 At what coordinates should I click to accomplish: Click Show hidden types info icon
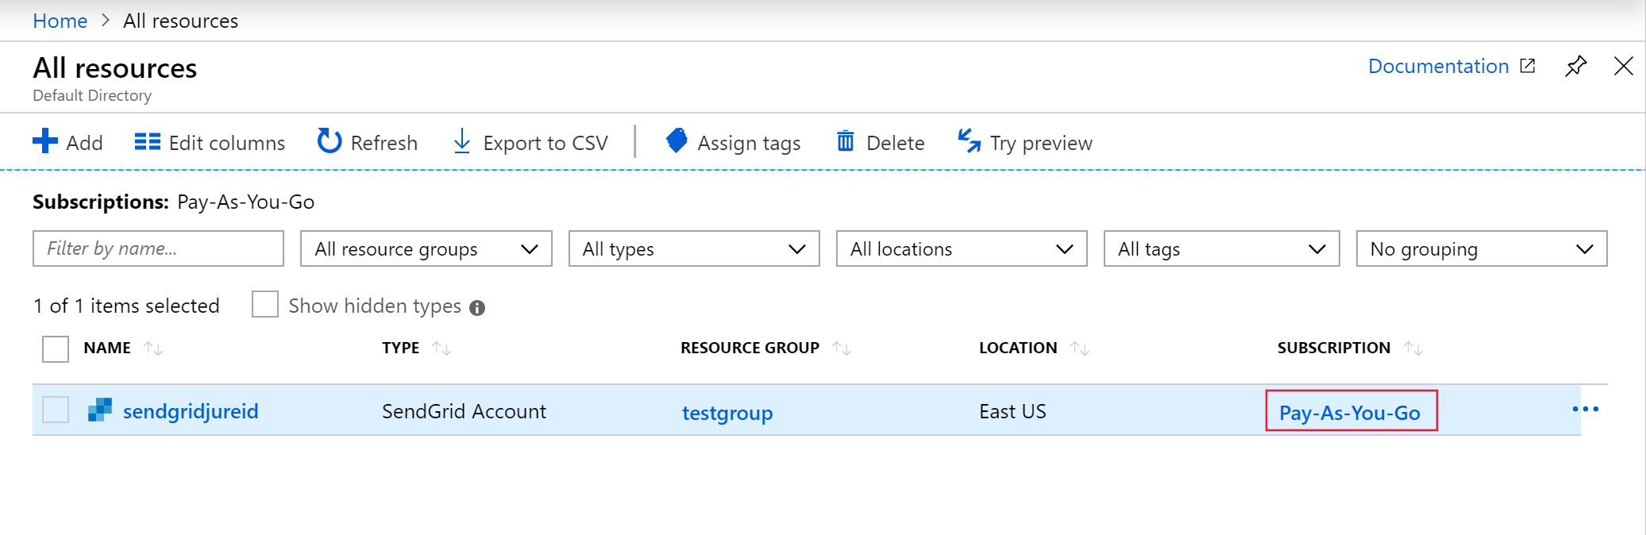pos(477,308)
